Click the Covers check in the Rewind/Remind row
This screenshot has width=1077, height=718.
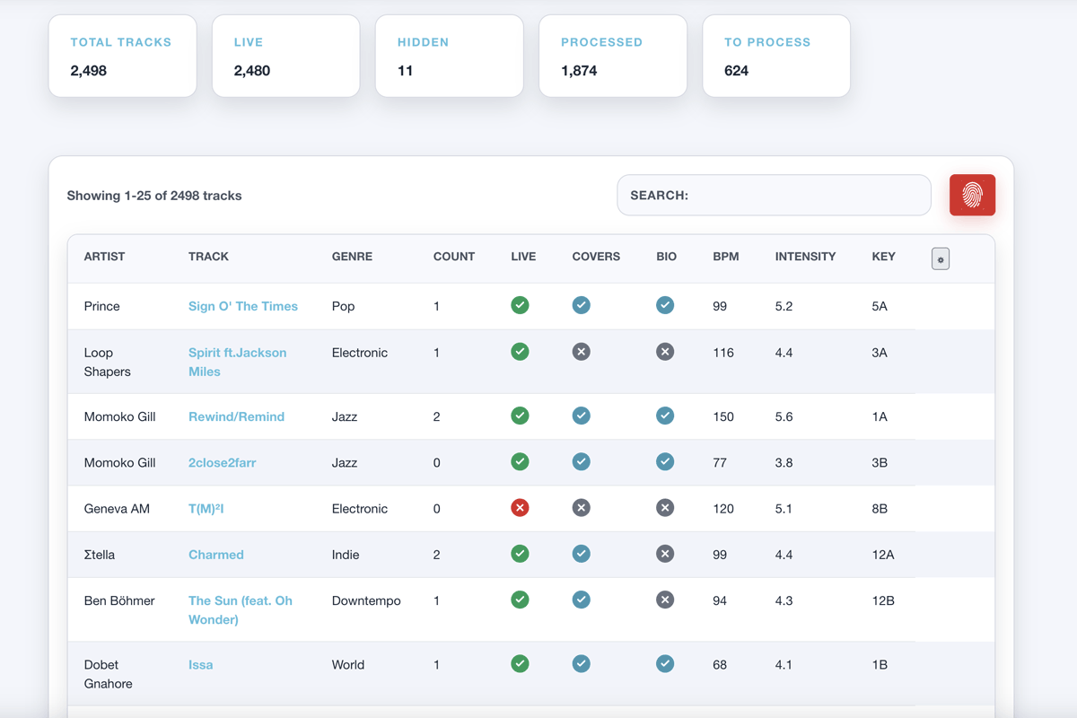coord(582,416)
